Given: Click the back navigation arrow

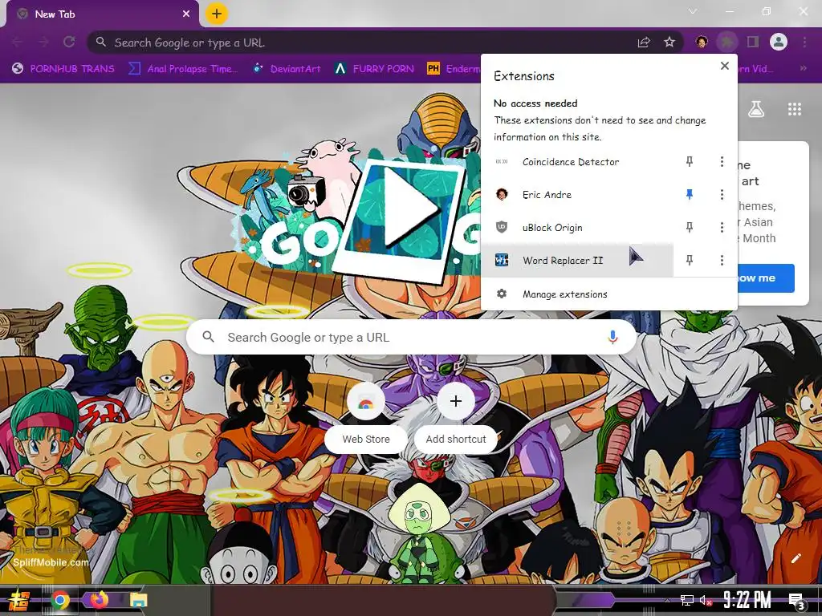Looking at the screenshot, I should point(18,42).
